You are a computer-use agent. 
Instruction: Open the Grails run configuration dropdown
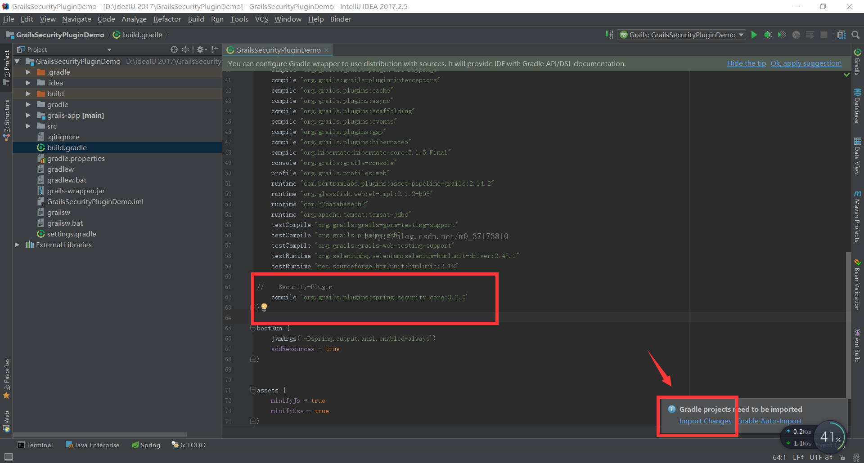pyautogui.click(x=681, y=35)
